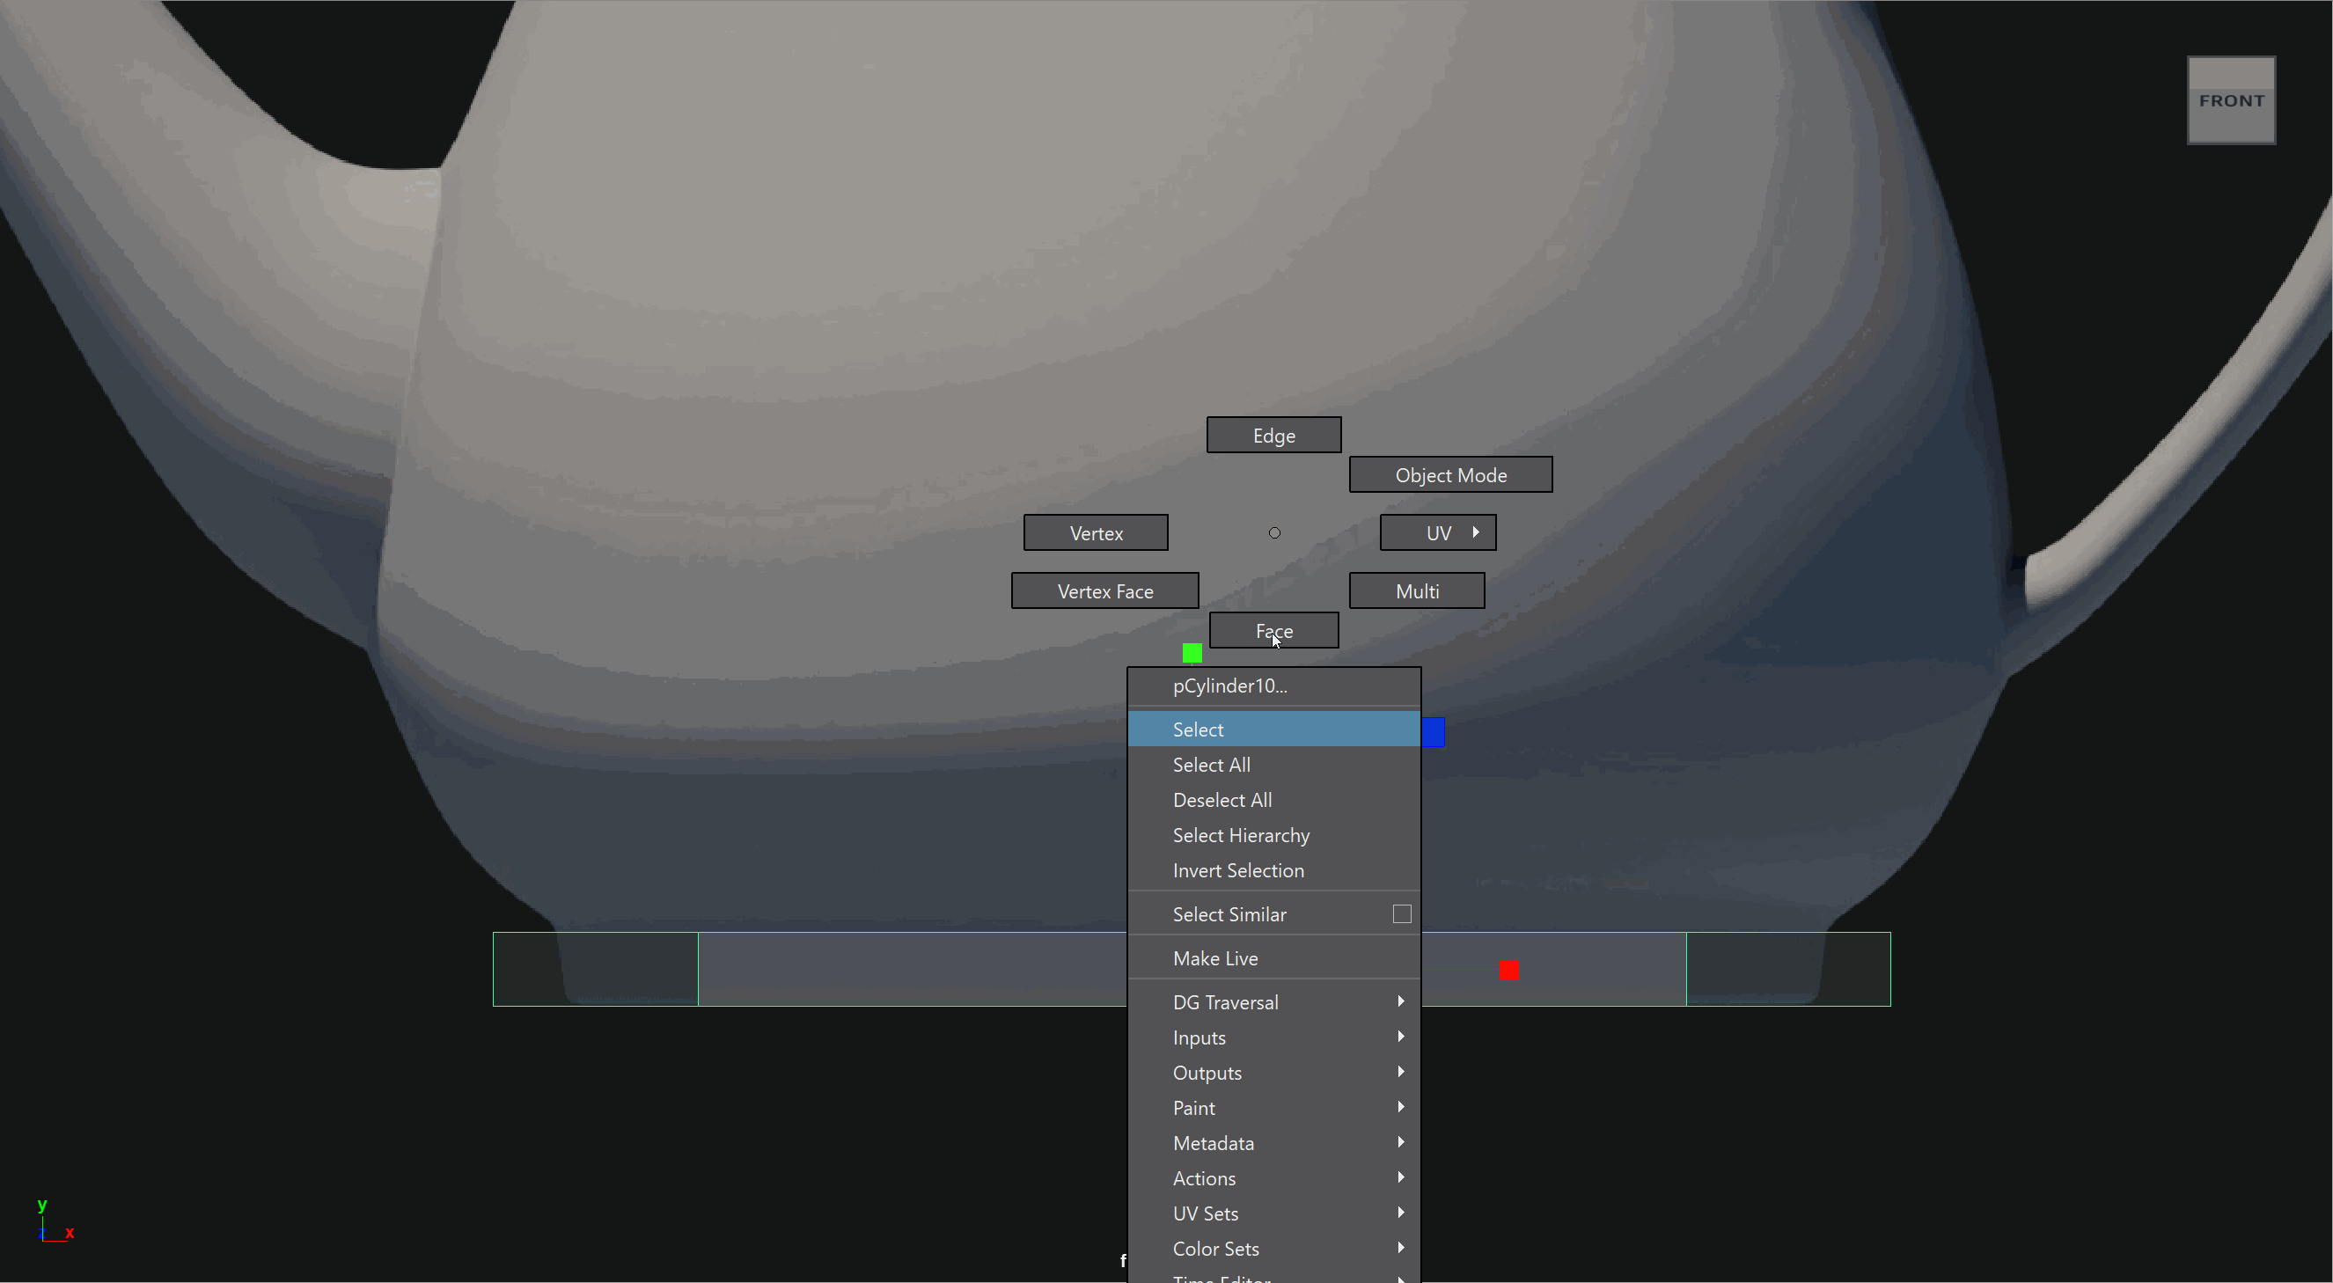Image resolution: width=2333 pixels, height=1283 pixels.
Task: Expand the UV submenu arrow
Action: (1475, 532)
